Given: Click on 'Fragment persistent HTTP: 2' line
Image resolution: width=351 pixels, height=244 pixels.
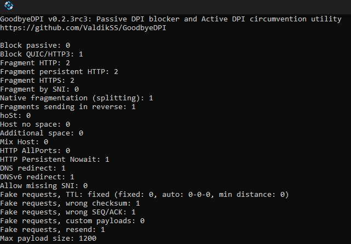Looking at the screenshot, I should [59, 72].
